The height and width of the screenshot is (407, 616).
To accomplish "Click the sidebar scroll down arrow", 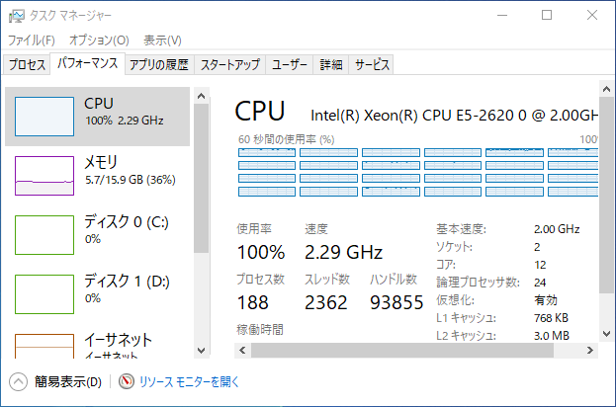I will click(201, 351).
